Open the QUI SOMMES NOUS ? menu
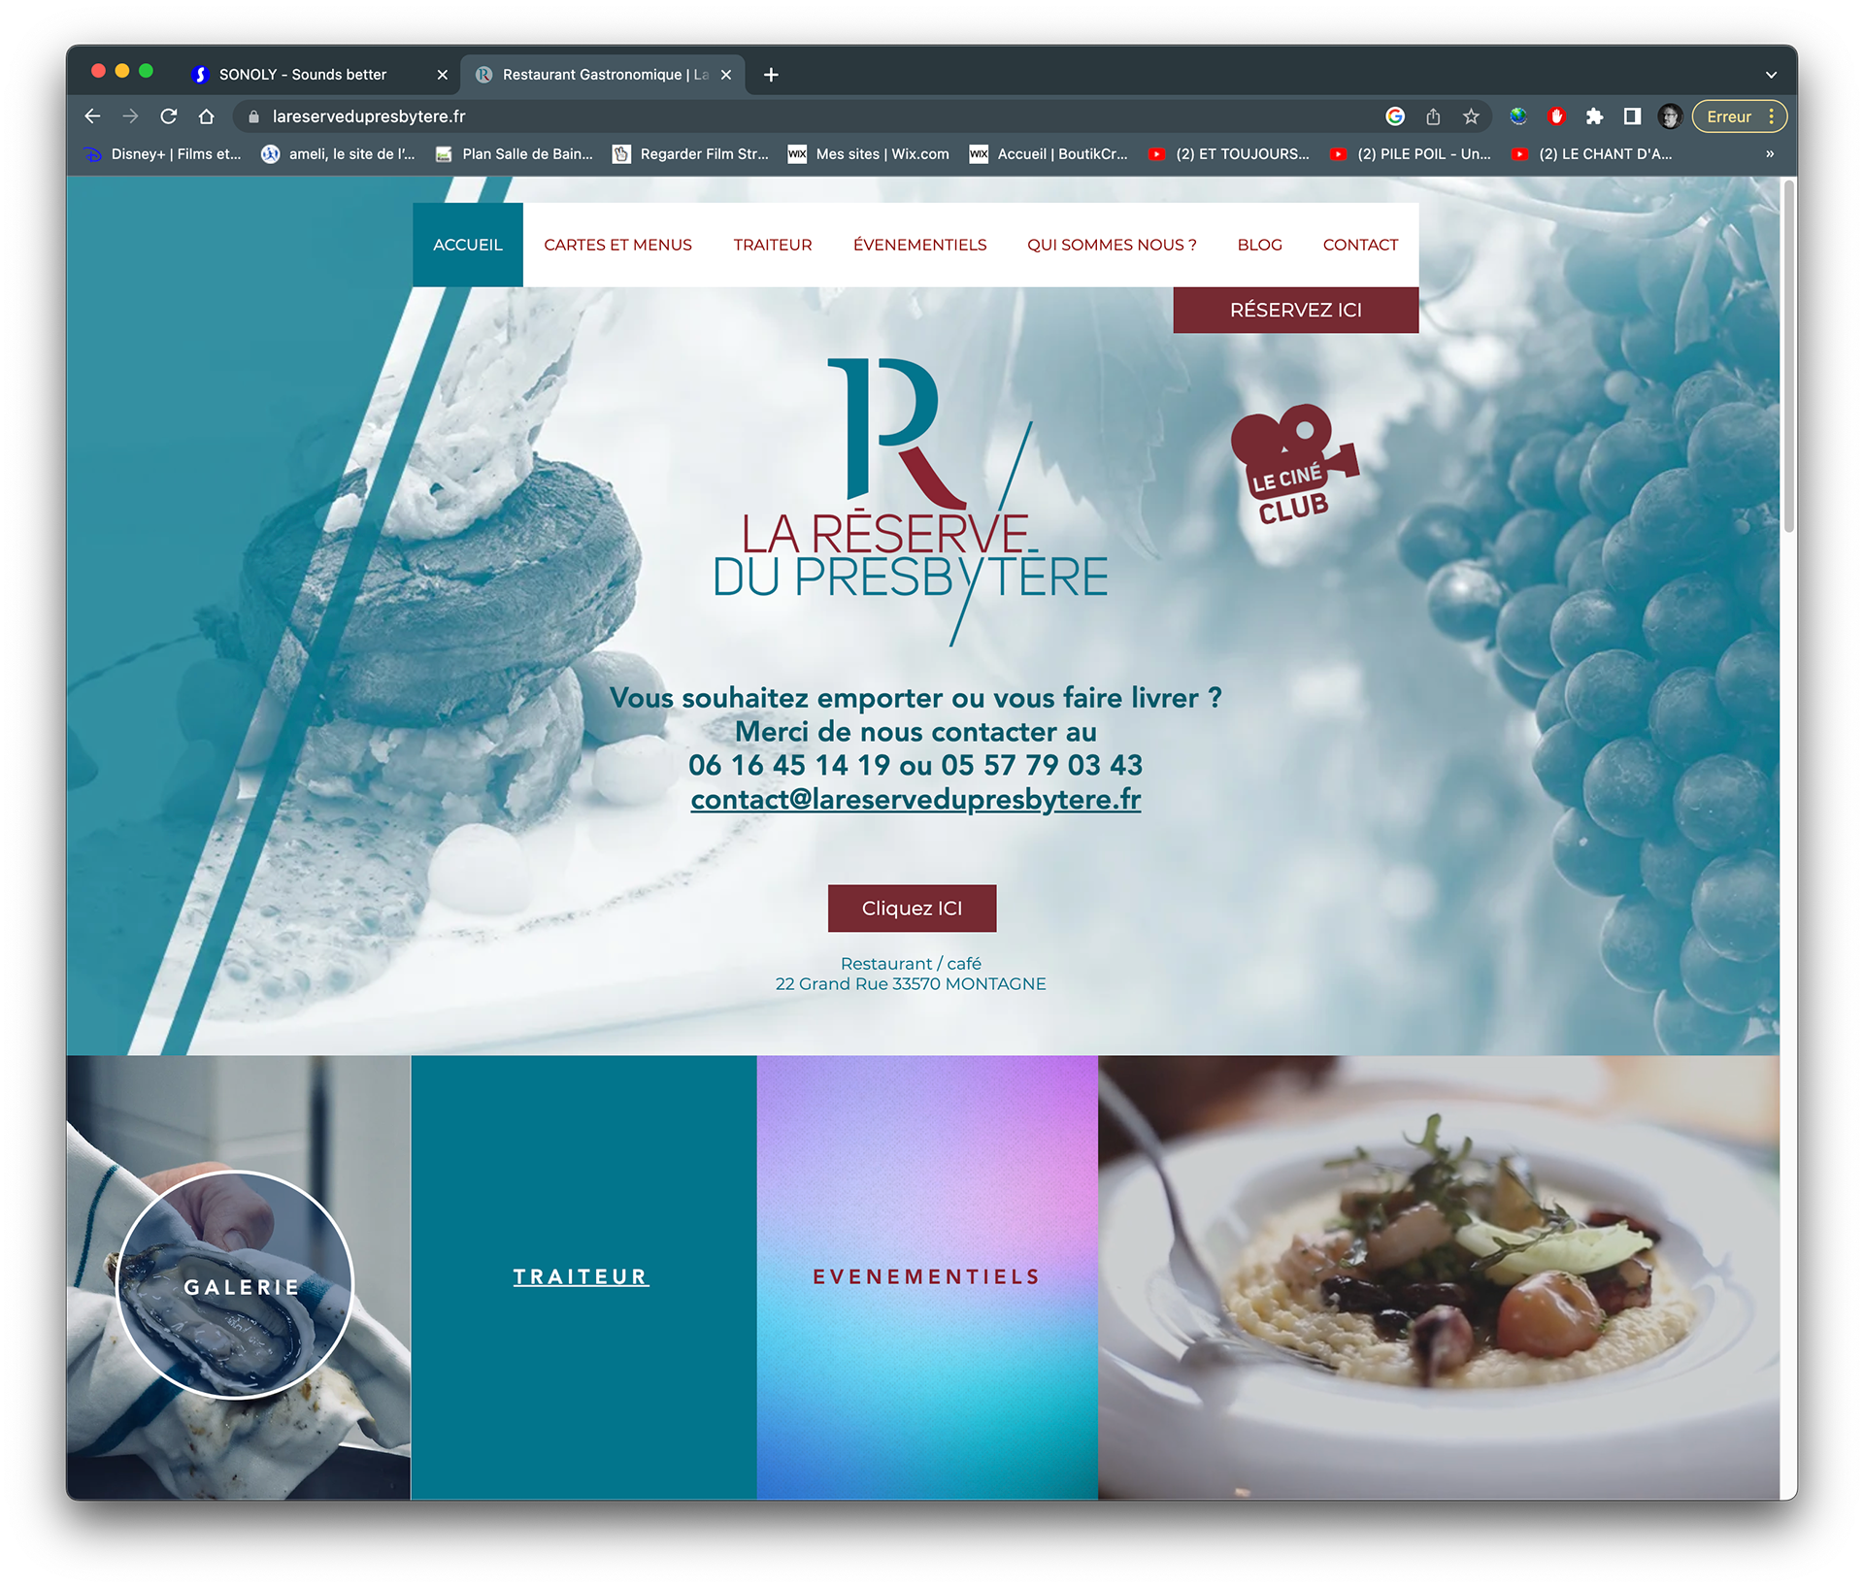The width and height of the screenshot is (1864, 1588). click(1112, 245)
